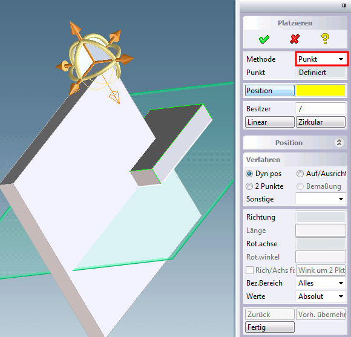Select the Dyn pos radio option

[x=249, y=174]
